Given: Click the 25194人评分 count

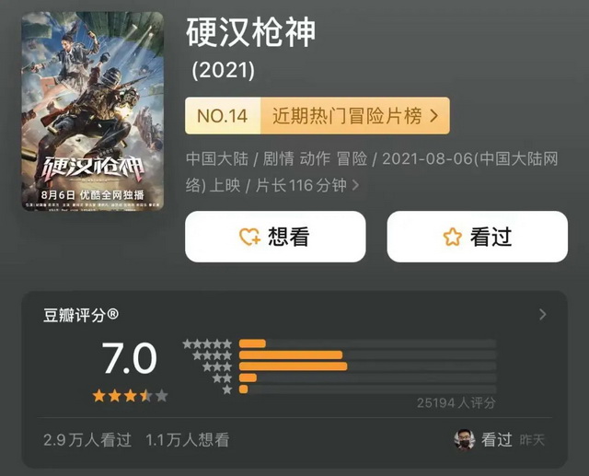Looking at the screenshot, I should click(x=456, y=402).
